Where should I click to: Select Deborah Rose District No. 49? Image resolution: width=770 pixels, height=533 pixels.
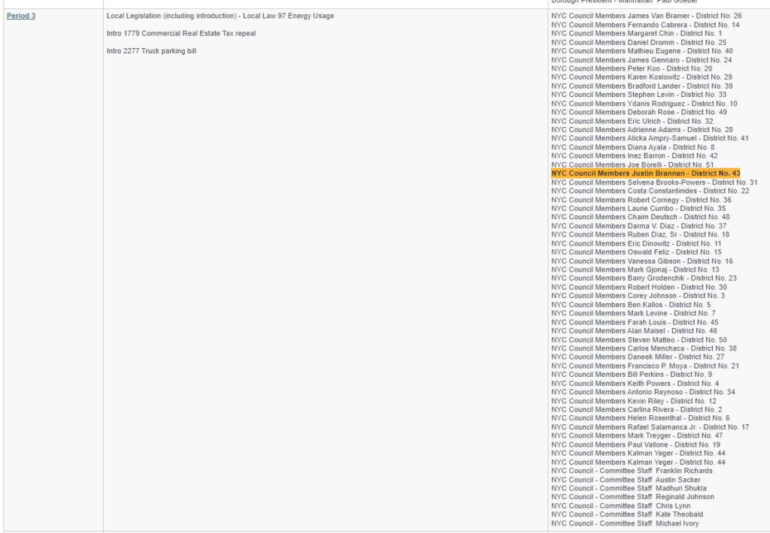[x=639, y=113]
